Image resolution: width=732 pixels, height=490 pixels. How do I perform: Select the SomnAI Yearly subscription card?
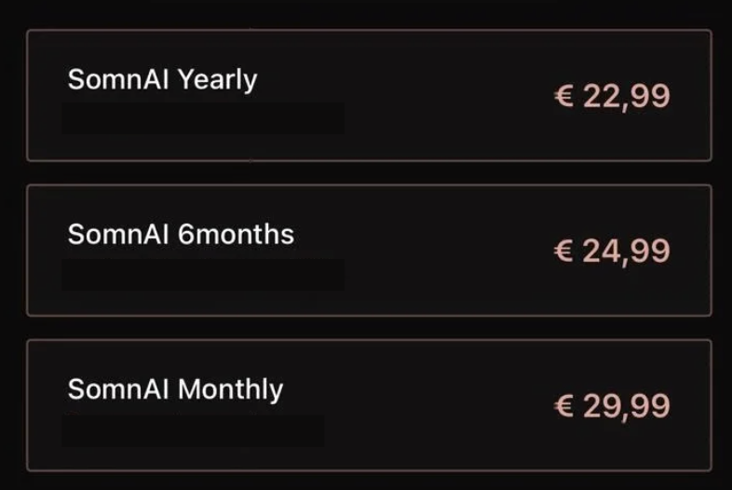click(369, 96)
